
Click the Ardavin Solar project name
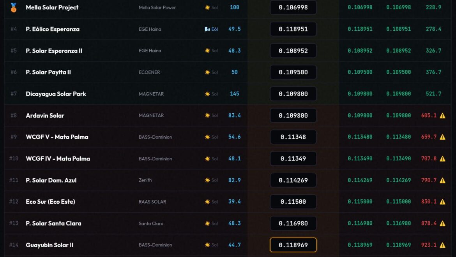[45, 116]
